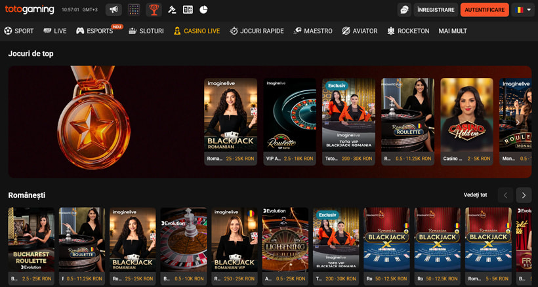Viewport: 538px width, 287px height.
Task: Open the megaphone promotions icon
Action: (114, 10)
